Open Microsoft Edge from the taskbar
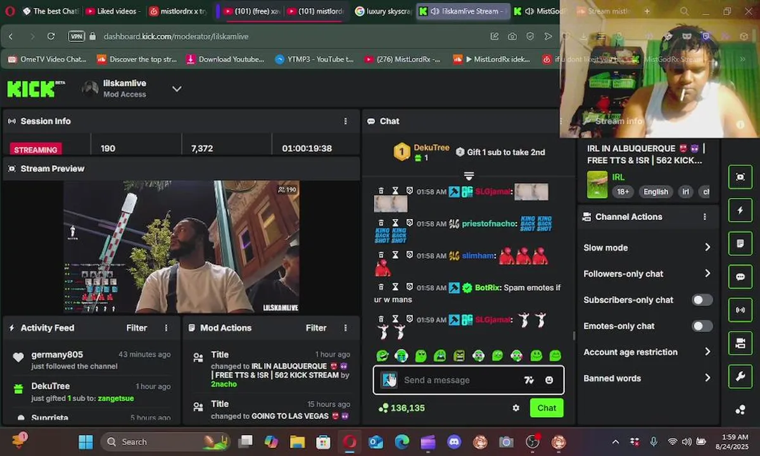The image size is (760, 456). (x=402, y=441)
